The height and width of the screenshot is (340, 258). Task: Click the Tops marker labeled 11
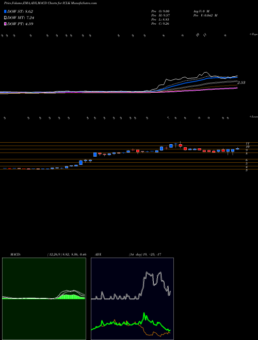(205, 35)
